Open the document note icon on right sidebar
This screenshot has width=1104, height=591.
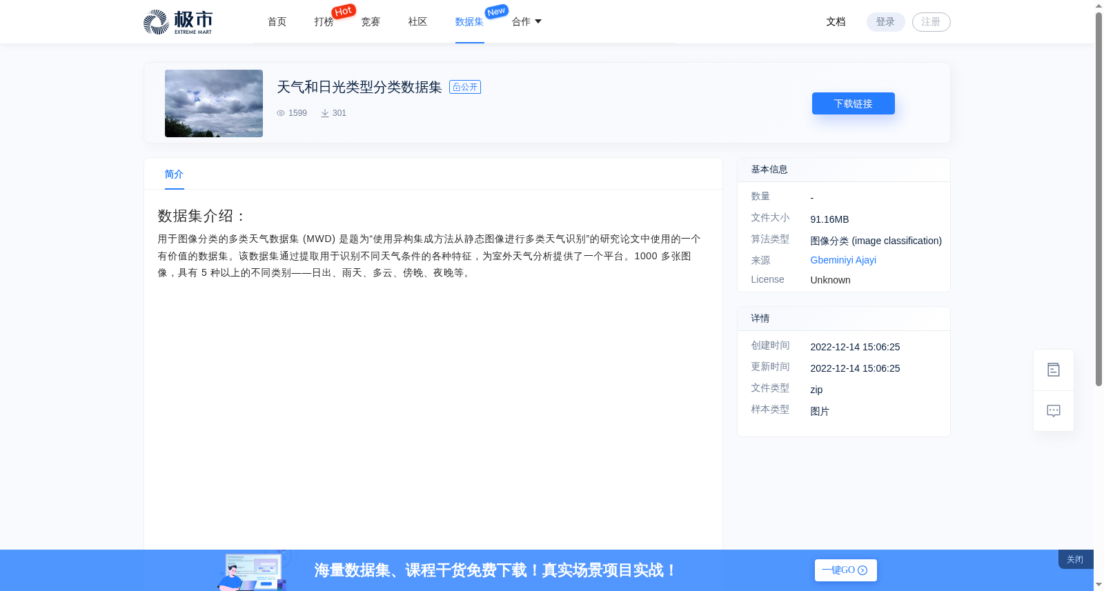tap(1054, 370)
